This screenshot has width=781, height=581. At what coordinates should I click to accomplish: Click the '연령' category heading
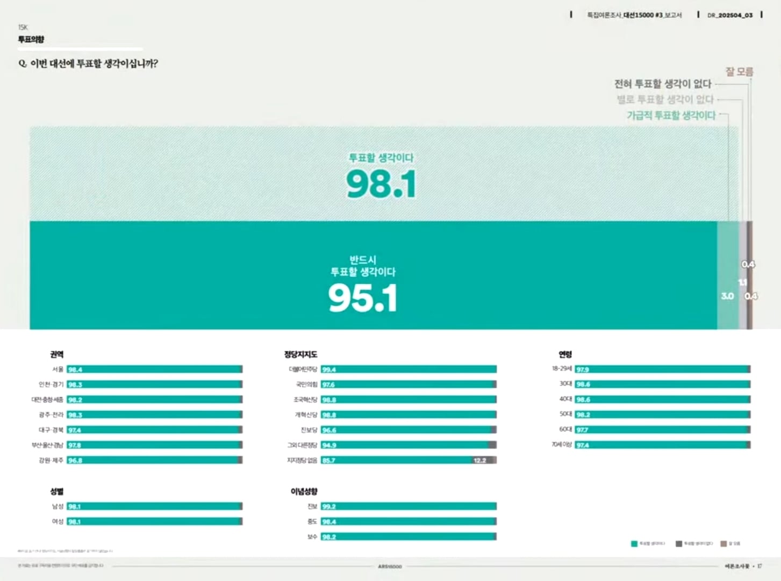(565, 355)
